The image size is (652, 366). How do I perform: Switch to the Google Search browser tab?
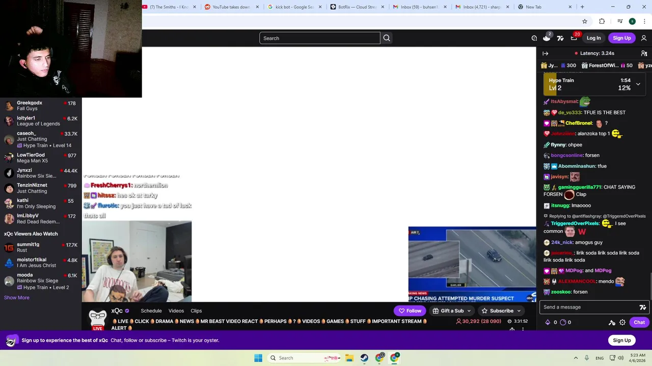[x=294, y=7]
